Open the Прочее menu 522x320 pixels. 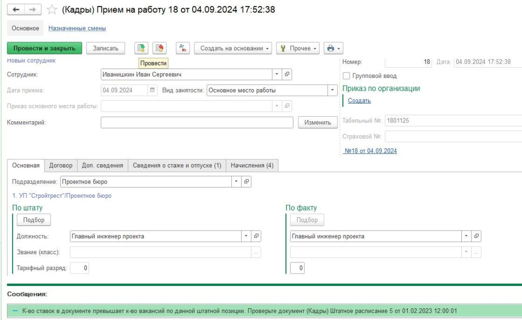(x=298, y=48)
